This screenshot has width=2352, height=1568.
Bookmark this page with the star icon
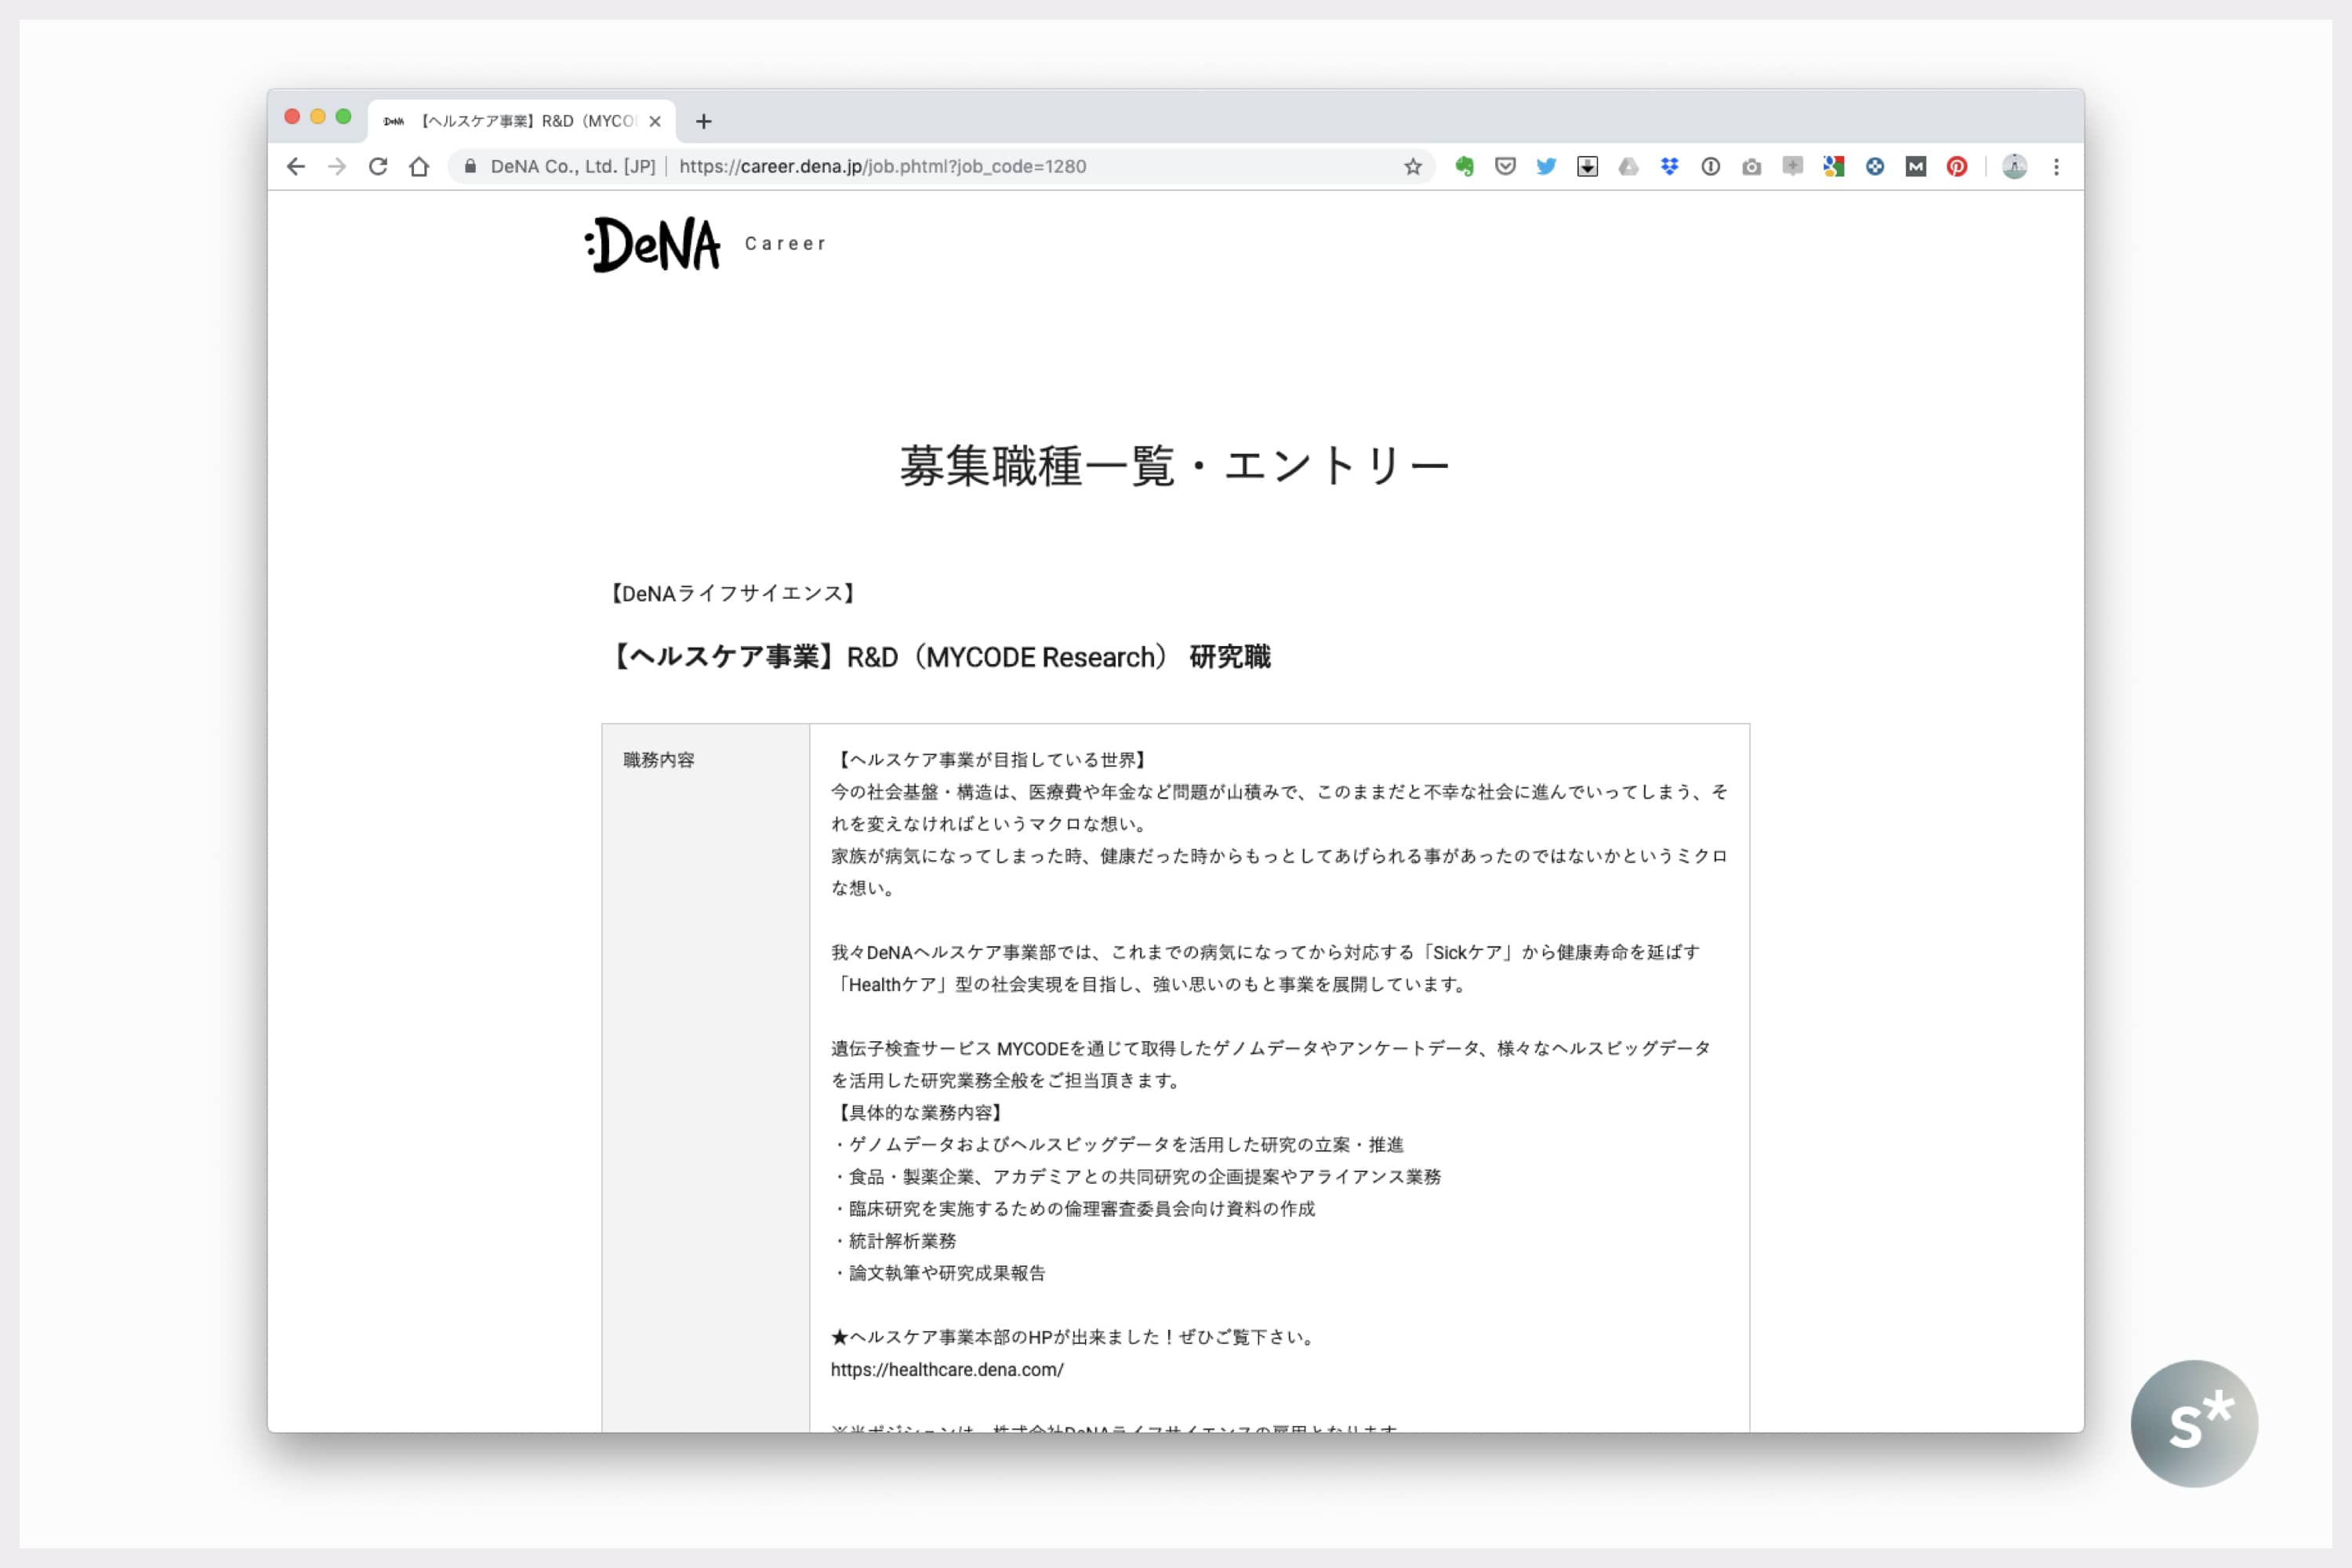pos(1412,167)
